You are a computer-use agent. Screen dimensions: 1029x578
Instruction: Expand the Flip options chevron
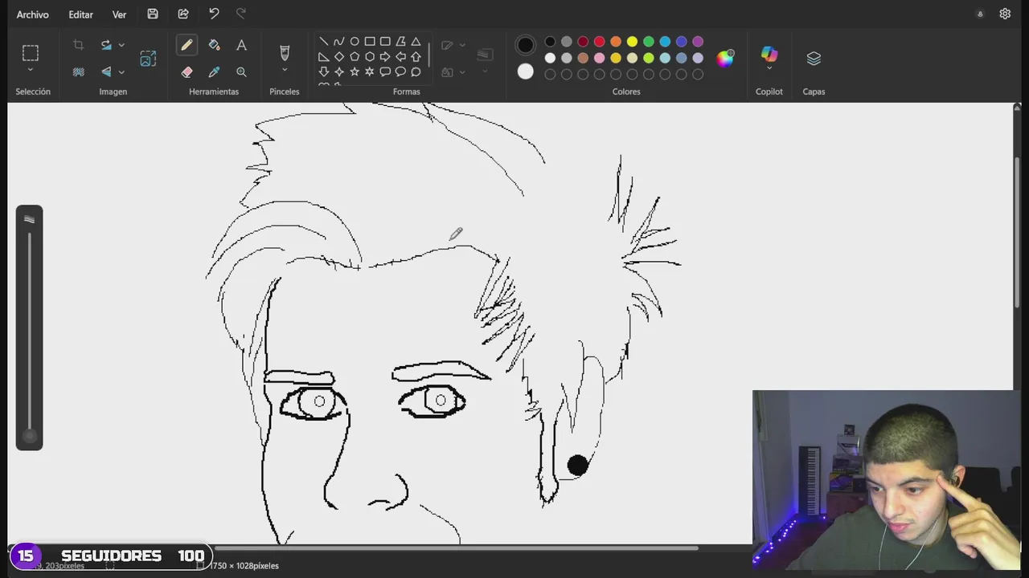point(121,72)
